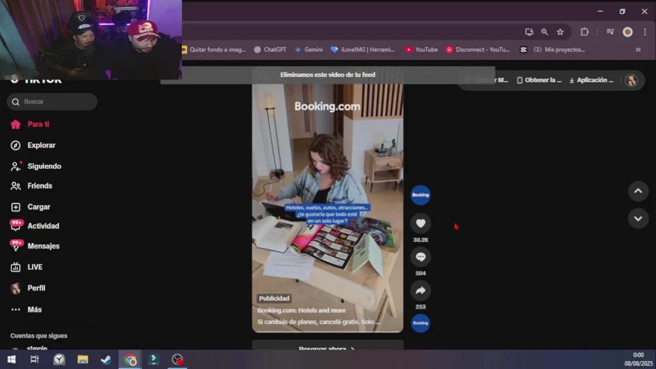
Task: Share the video with the arrow icon
Action: tap(420, 291)
